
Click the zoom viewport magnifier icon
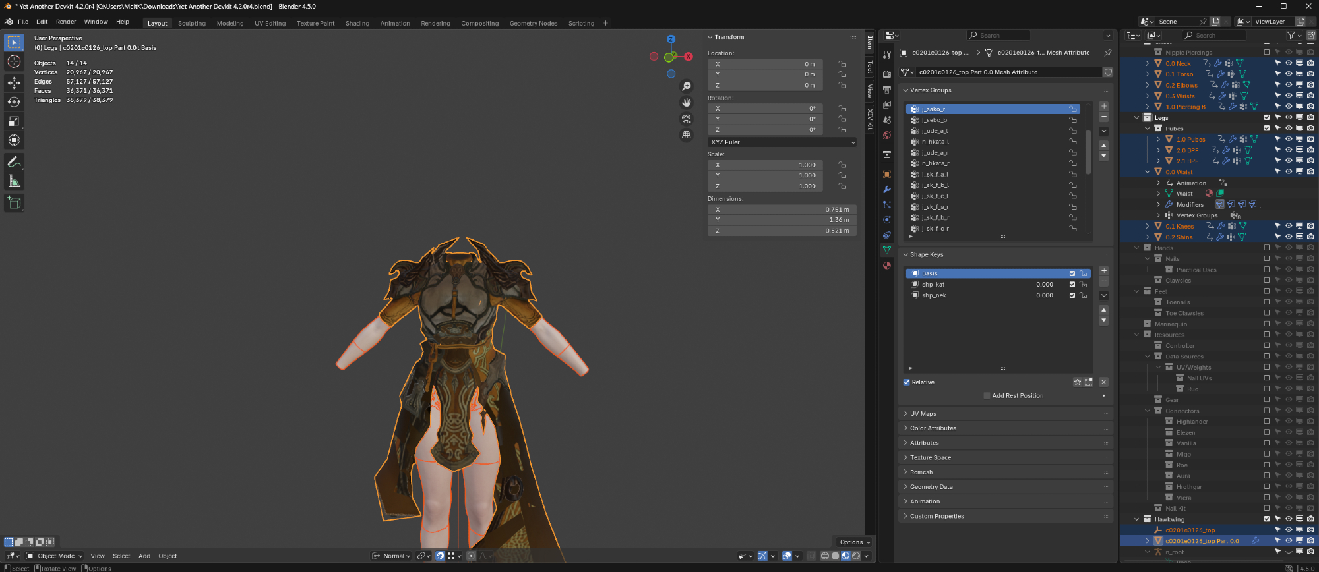[x=687, y=86]
